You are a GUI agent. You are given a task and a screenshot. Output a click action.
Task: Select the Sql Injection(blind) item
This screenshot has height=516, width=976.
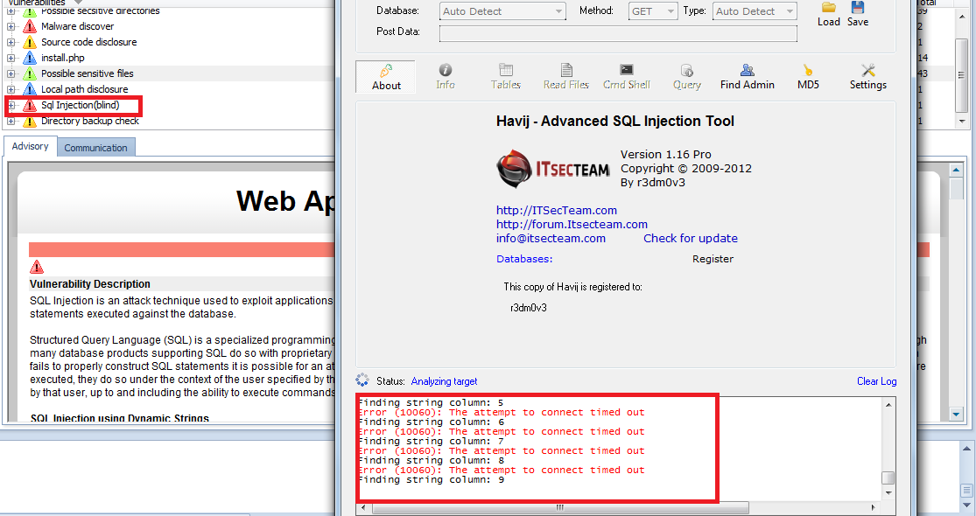point(81,105)
